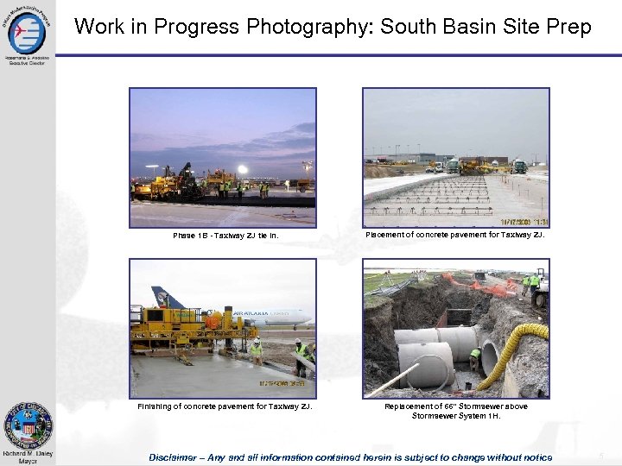Image resolution: width=622 pixels, height=466 pixels.
Task: Select the stormsewer replacement trench photo
Action: pyautogui.click(x=456, y=329)
